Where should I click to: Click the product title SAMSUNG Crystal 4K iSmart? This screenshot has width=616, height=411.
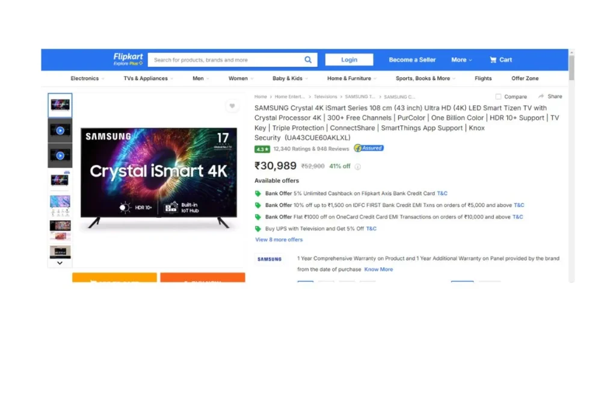[x=407, y=123]
